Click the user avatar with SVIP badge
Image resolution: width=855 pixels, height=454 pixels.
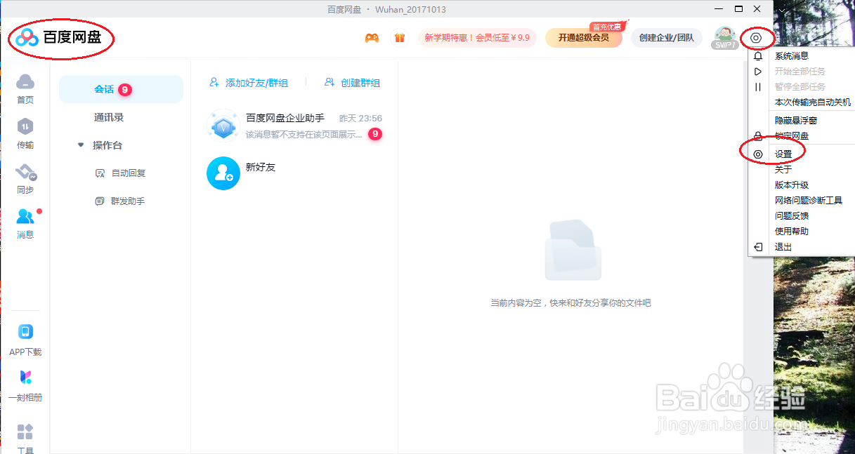(x=724, y=38)
